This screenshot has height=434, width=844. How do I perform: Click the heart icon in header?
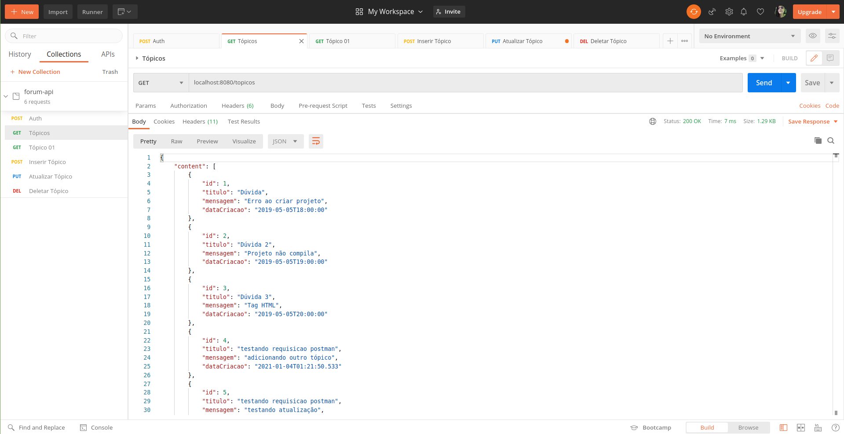click(760, 12)
